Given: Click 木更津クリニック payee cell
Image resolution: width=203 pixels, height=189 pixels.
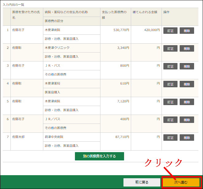Looking at the screenshot, I should tap(72, 48).
